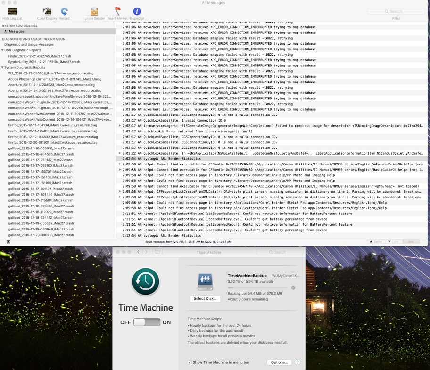The height and width of the screenshot is (370, 430).
Task: Click the Select Disk... button
Action: click(205, 298)
